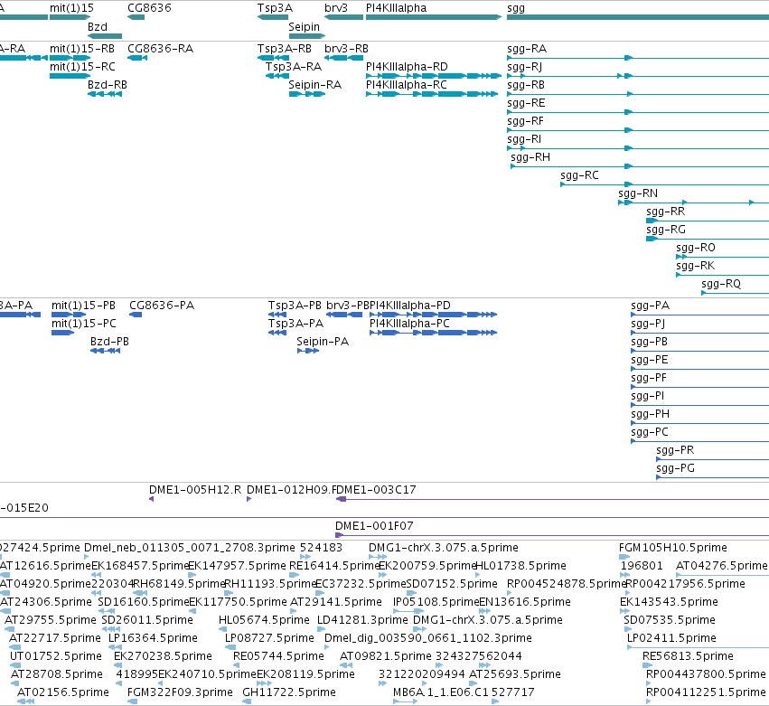Select EST UT01752.5prime
Screen dimensions: 769x706
click(x=15, y=665)
